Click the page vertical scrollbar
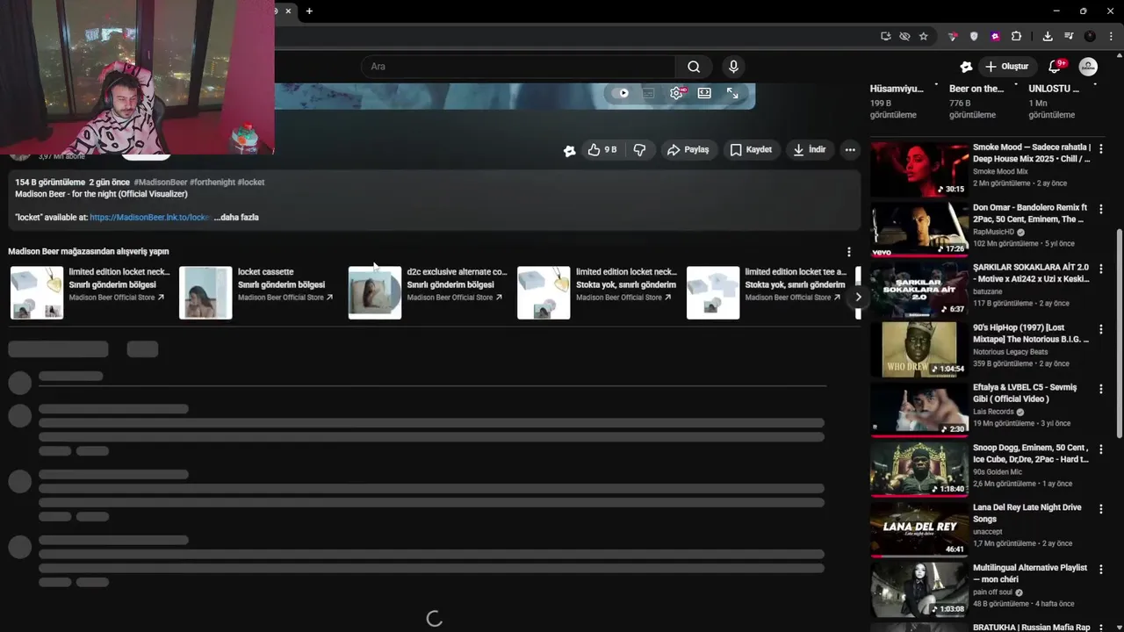This screenshot has width=1124, height=632. pyautogui.click(x=1119, y=334)
